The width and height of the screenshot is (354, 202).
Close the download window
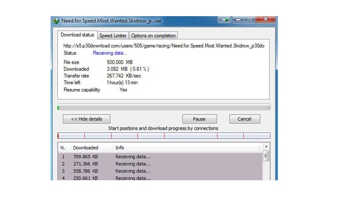265,19
